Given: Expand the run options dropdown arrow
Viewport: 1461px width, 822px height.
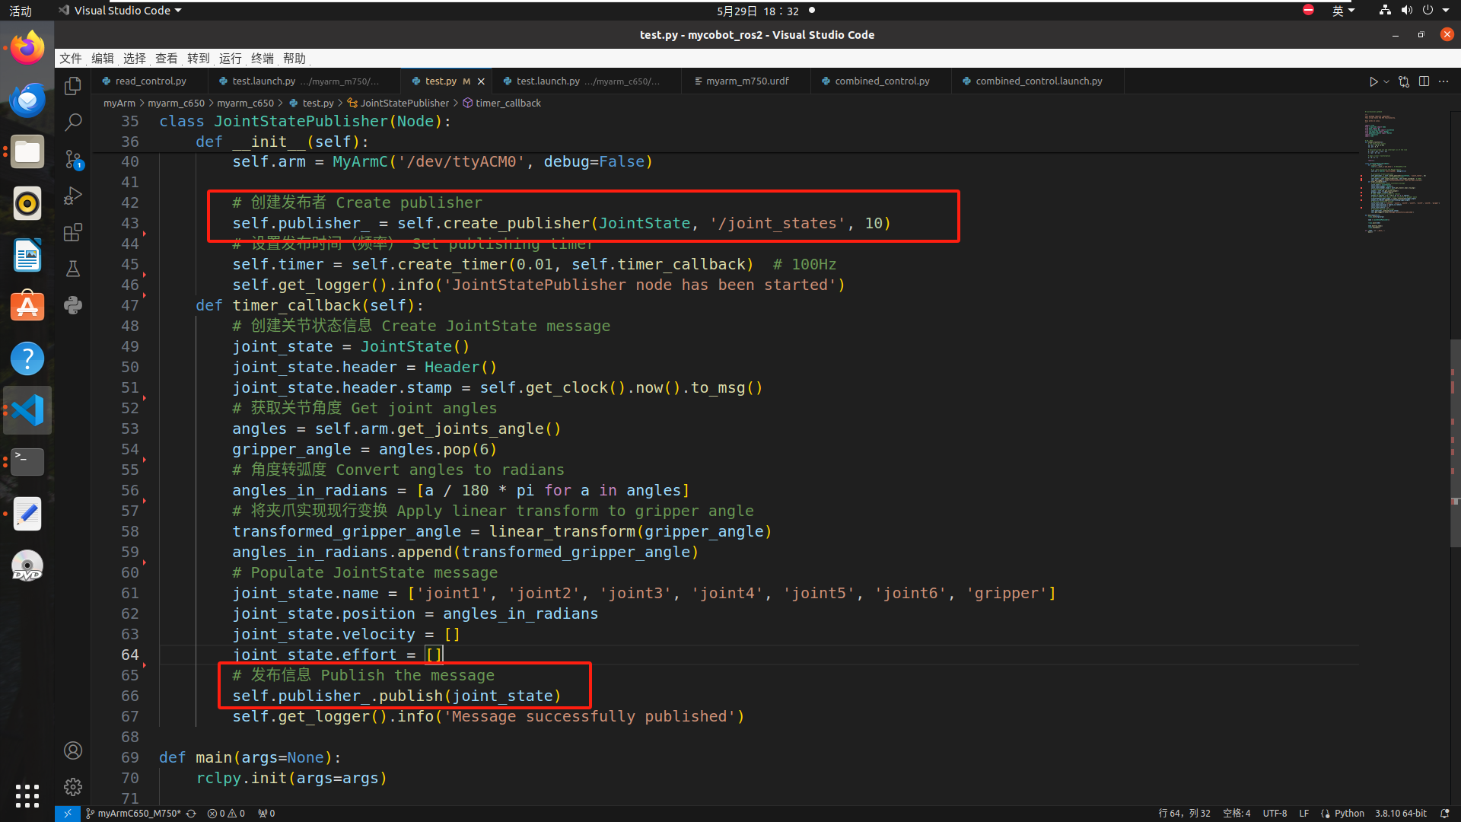Looking at the screenshot, I should (1386, 81).
